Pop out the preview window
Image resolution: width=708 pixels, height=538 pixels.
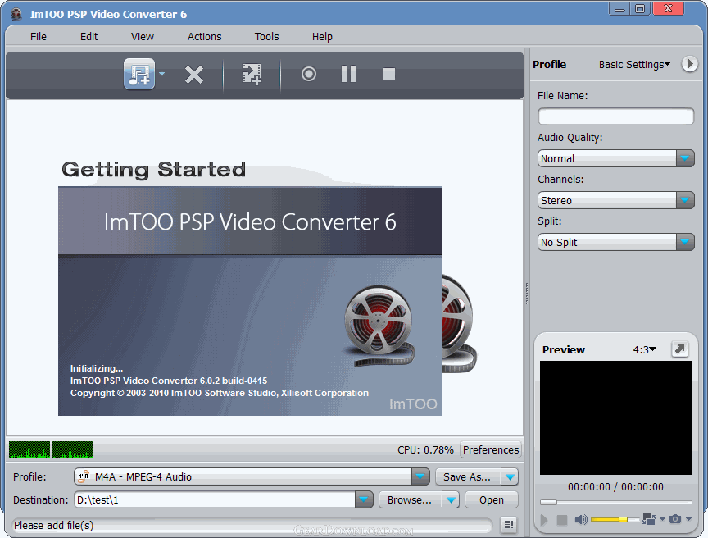point(680,349)
